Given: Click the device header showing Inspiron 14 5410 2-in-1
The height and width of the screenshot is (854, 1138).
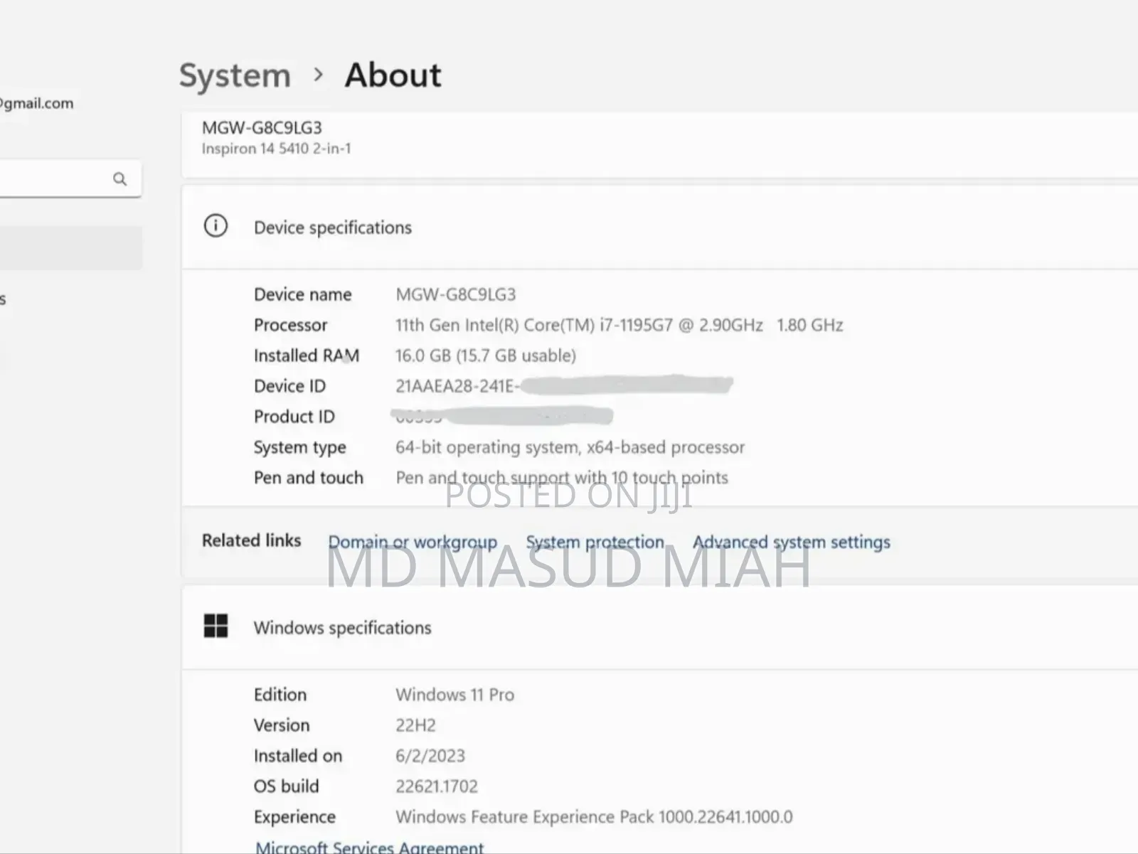Looking at the screenshot, I should click(276, 137).
